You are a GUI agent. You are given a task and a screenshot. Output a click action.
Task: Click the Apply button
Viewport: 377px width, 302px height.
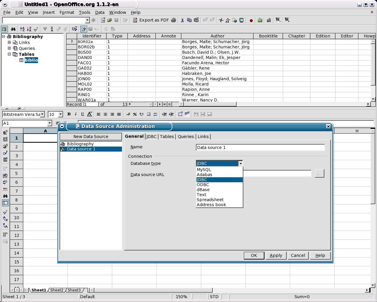click(x=276, y=255)
